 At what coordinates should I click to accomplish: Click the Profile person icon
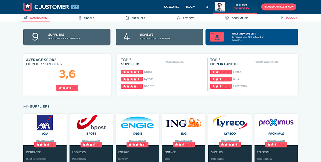click(80, 18)
